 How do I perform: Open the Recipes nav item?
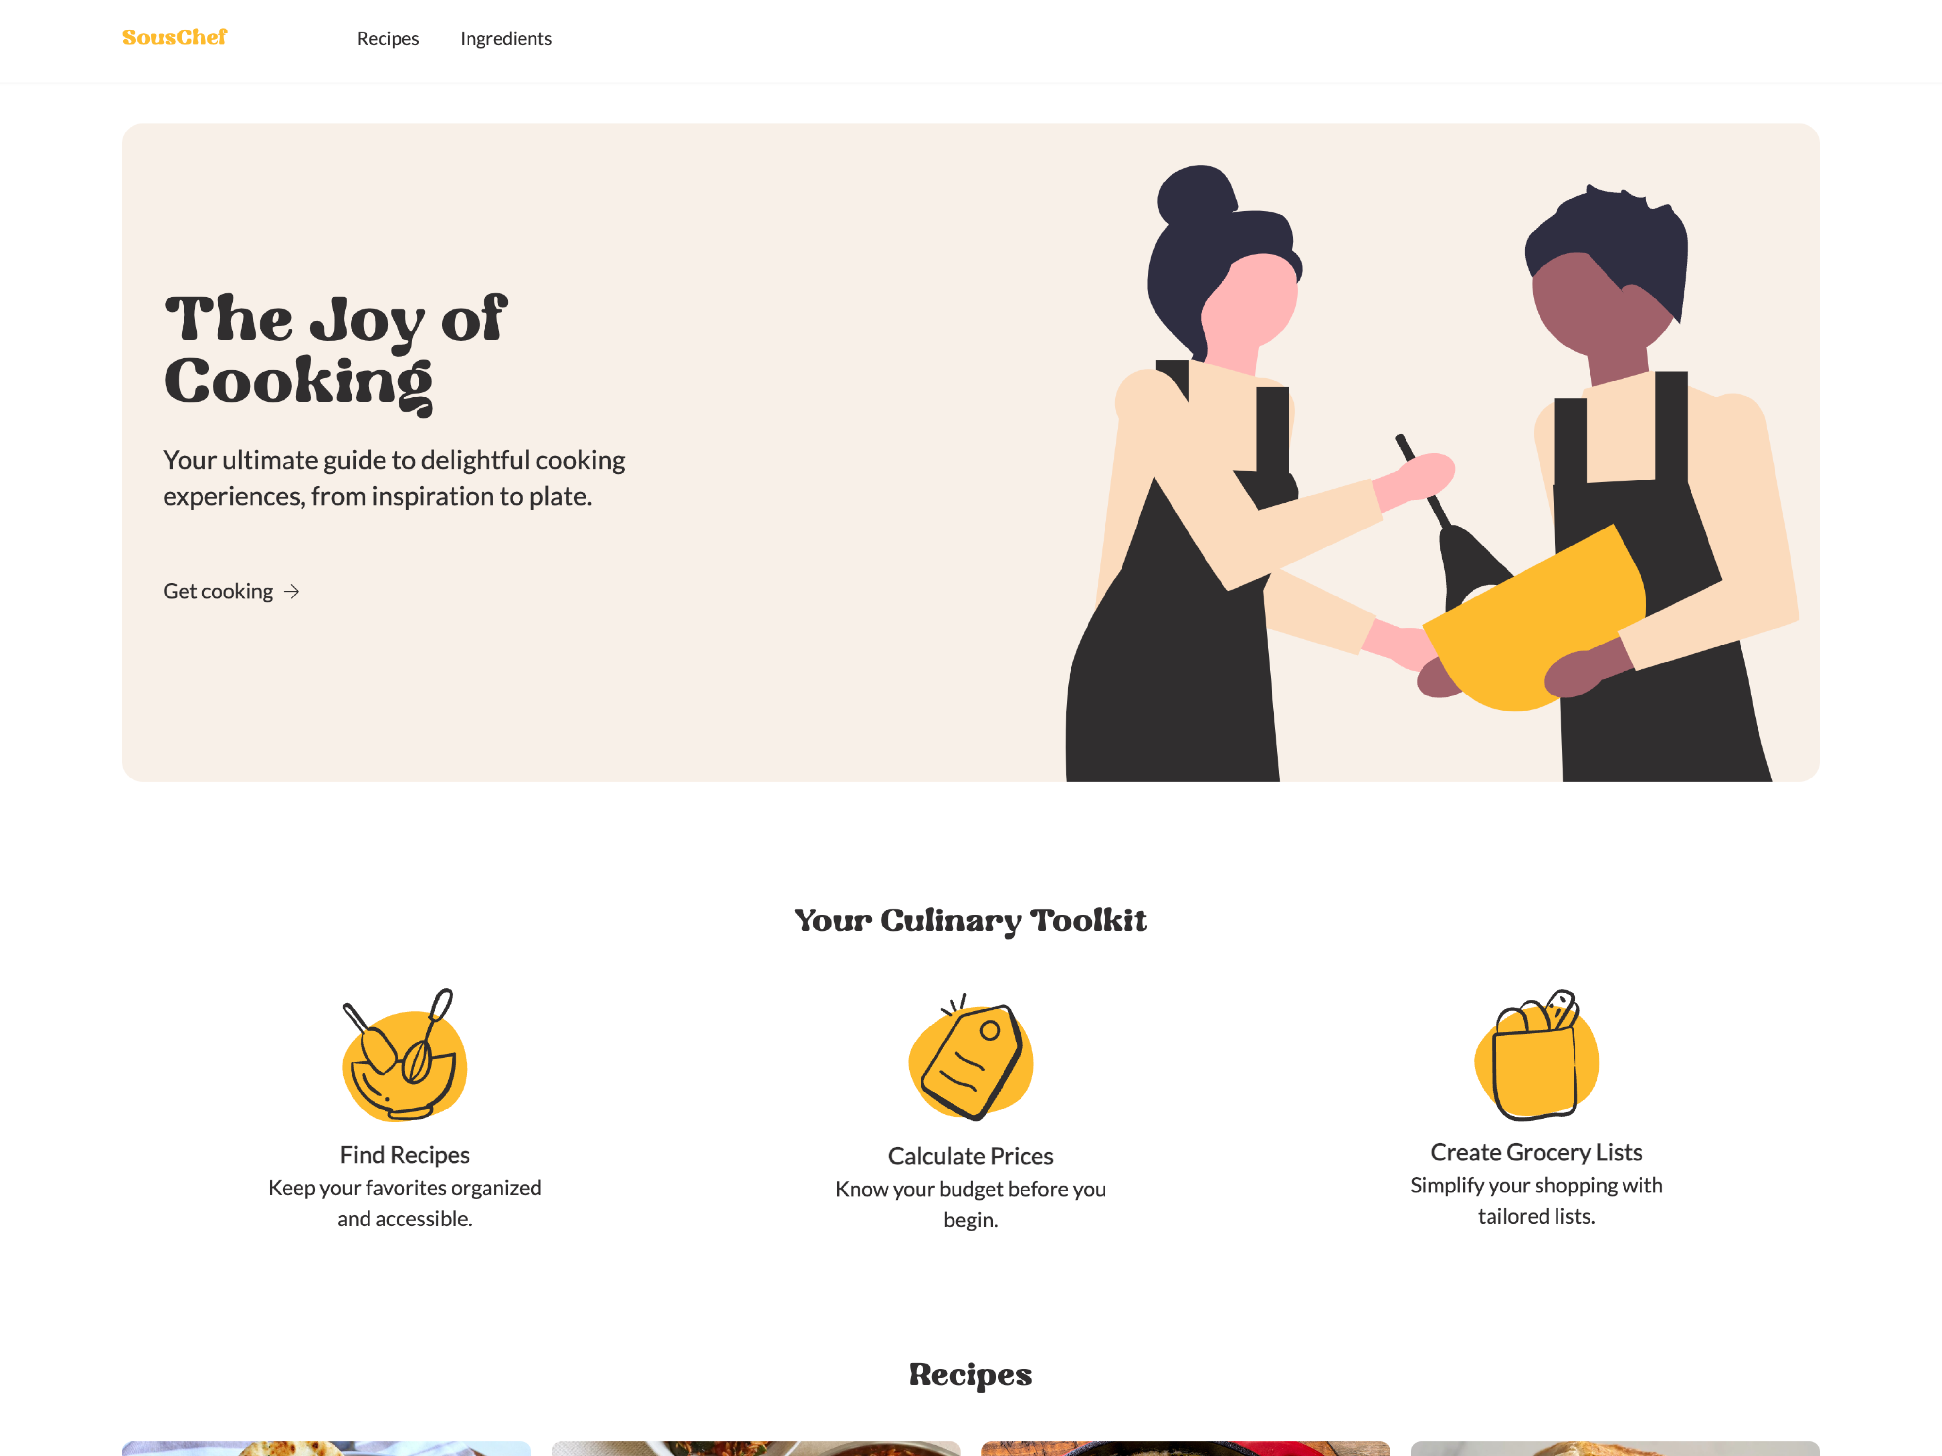(x=387, y=39)
